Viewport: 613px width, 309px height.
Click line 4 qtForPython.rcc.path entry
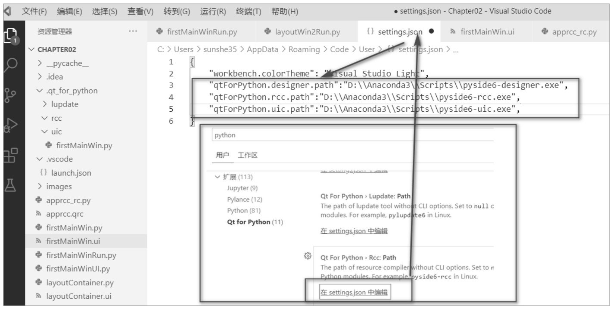pos(365,97)
